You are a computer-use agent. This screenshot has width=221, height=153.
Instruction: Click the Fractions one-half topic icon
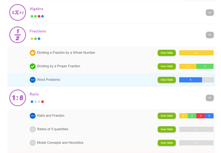tap(18, 35)
